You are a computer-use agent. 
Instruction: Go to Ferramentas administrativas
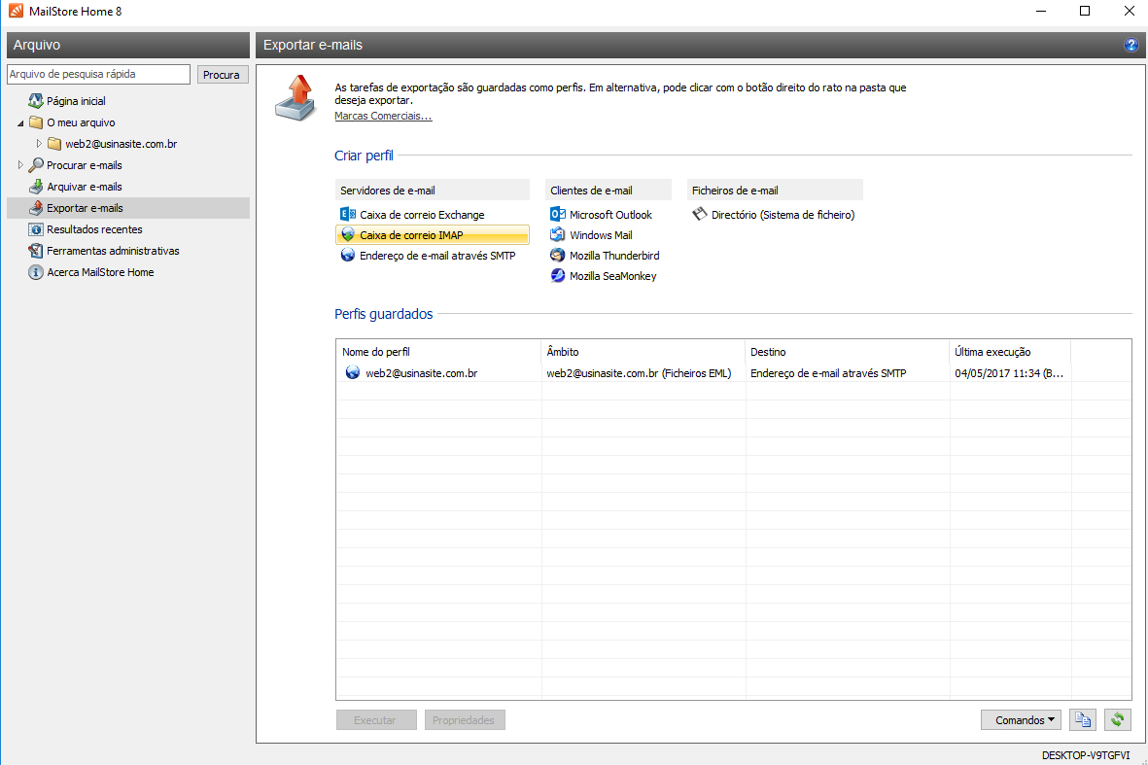pyautogui.click(x=113, y=251)
